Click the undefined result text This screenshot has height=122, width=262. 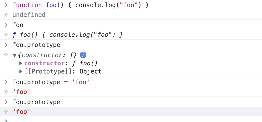[29, 15]
